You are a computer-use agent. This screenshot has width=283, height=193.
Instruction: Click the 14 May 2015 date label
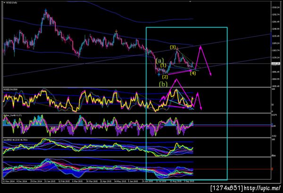120,181
